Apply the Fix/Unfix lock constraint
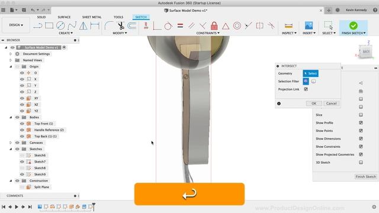The image size is (379, 213). tap(214, 25)
